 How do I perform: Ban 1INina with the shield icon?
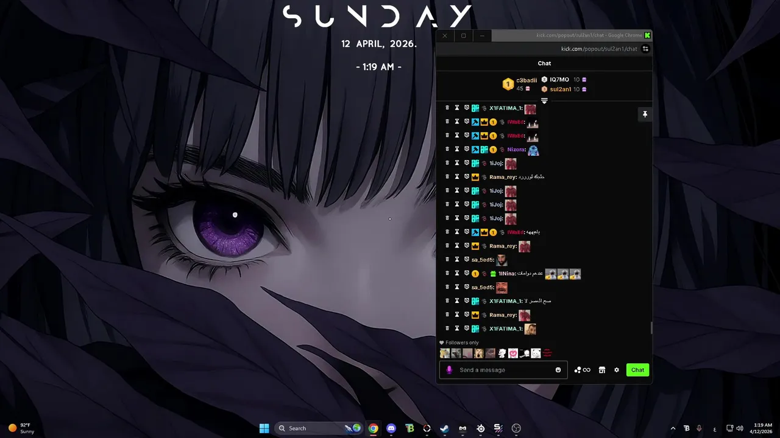467,273
